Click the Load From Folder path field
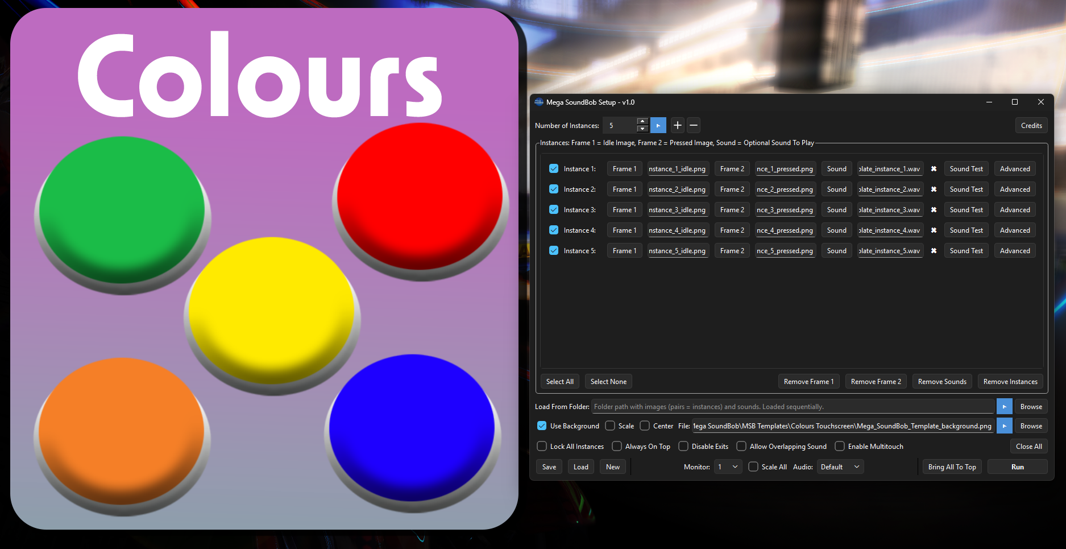Screen dimensions: 1066x549 pyautogui.click(x=793, y=407)
